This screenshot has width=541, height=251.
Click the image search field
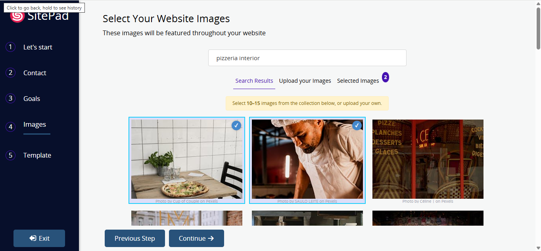click(307, 58)
